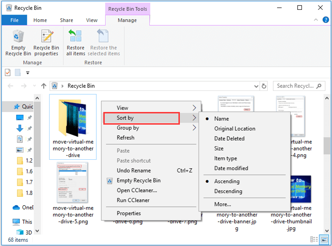Choose Empty Recycle Bin in context menu
Image resolution: width=332 pixels, height=246 pixels.
coord(151,180)
